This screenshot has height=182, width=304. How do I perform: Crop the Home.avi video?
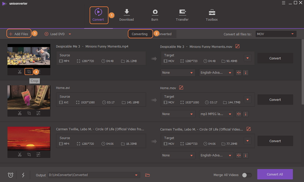point(29,113)
